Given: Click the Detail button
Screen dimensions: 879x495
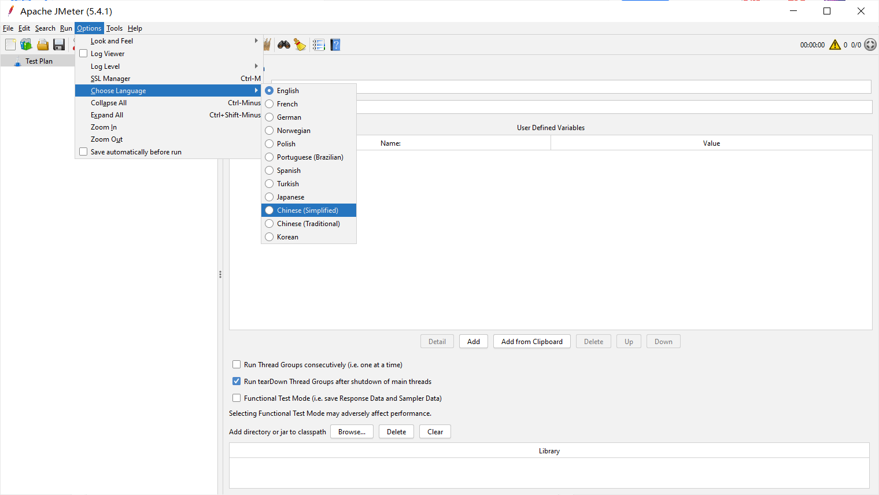Looking at the screenshot, I should point(437,342).
